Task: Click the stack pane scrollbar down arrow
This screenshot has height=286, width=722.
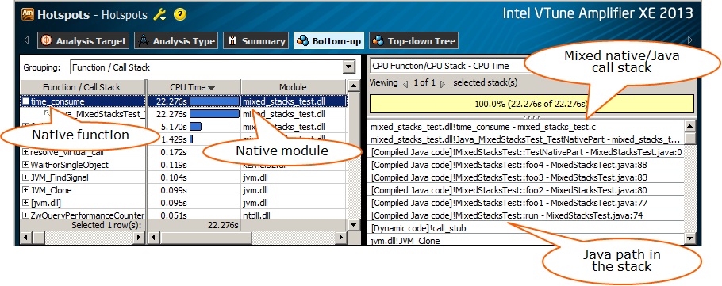Action: click(689, 238)
